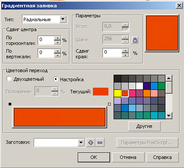
Task: Open the Справка help button
Action: tap(162, 157)
